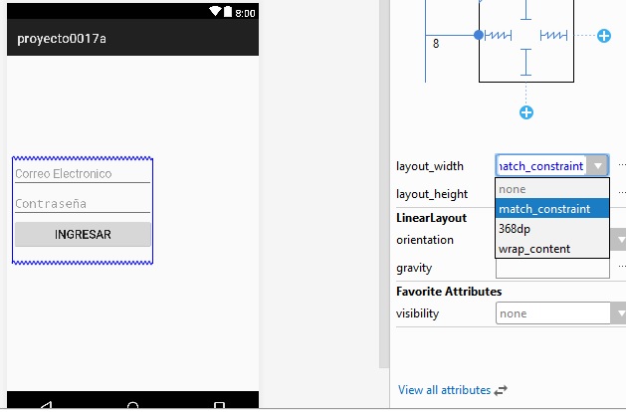Click the gravity value field

[551, 269]
